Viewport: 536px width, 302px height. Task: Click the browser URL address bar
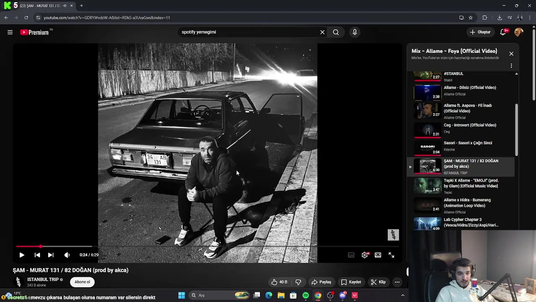point(247,18)
